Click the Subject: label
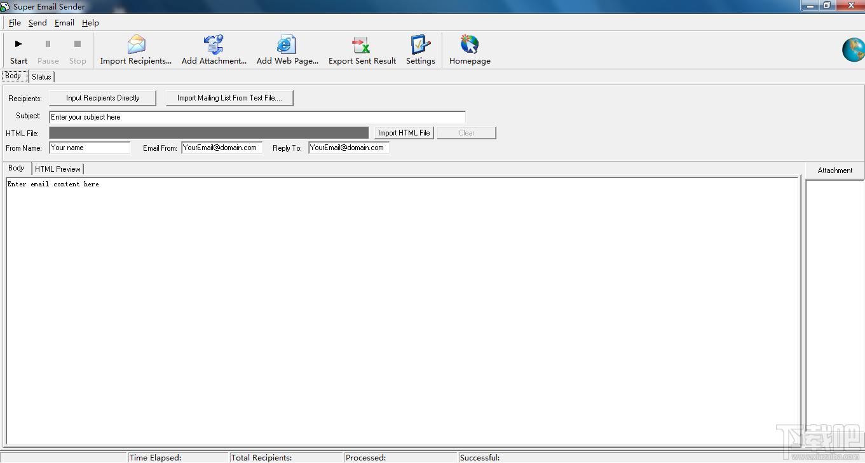Screen dimensions: 865x463 (29, 116)
